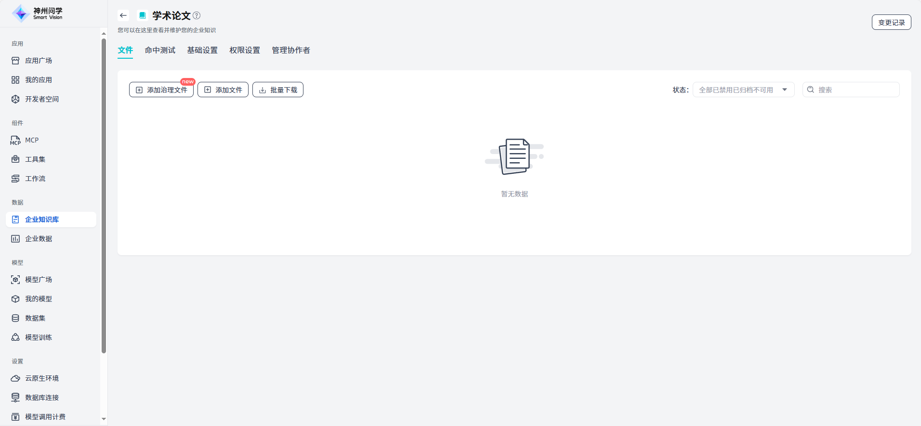Expand the 状态 filter dropdown
Screen dimensions: 921x426
pyautogui.click(x=736, y=90)
